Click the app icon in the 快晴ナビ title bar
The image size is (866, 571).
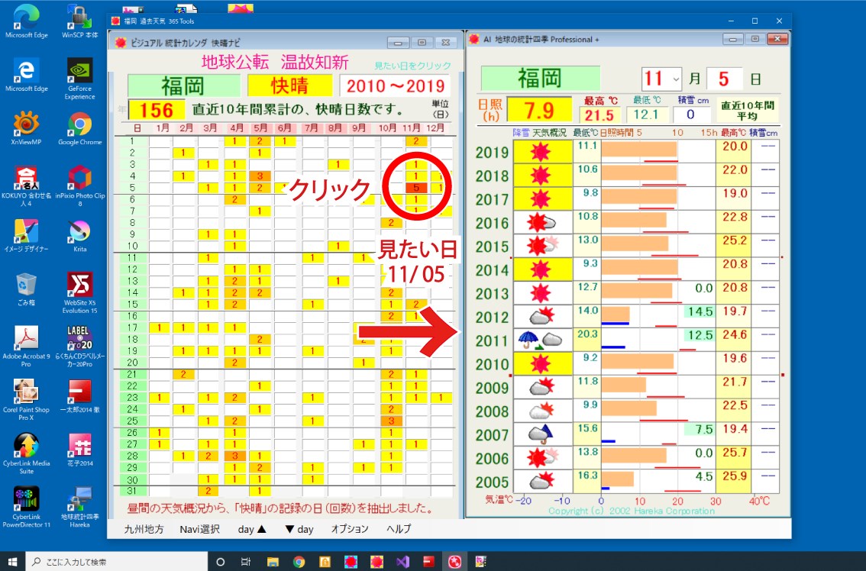pyautogui.click(x=121, y=42)
